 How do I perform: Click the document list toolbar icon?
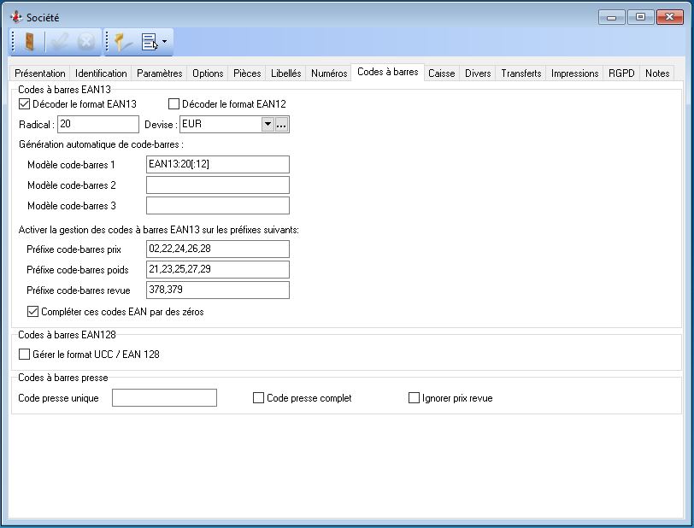pos(149,42)
